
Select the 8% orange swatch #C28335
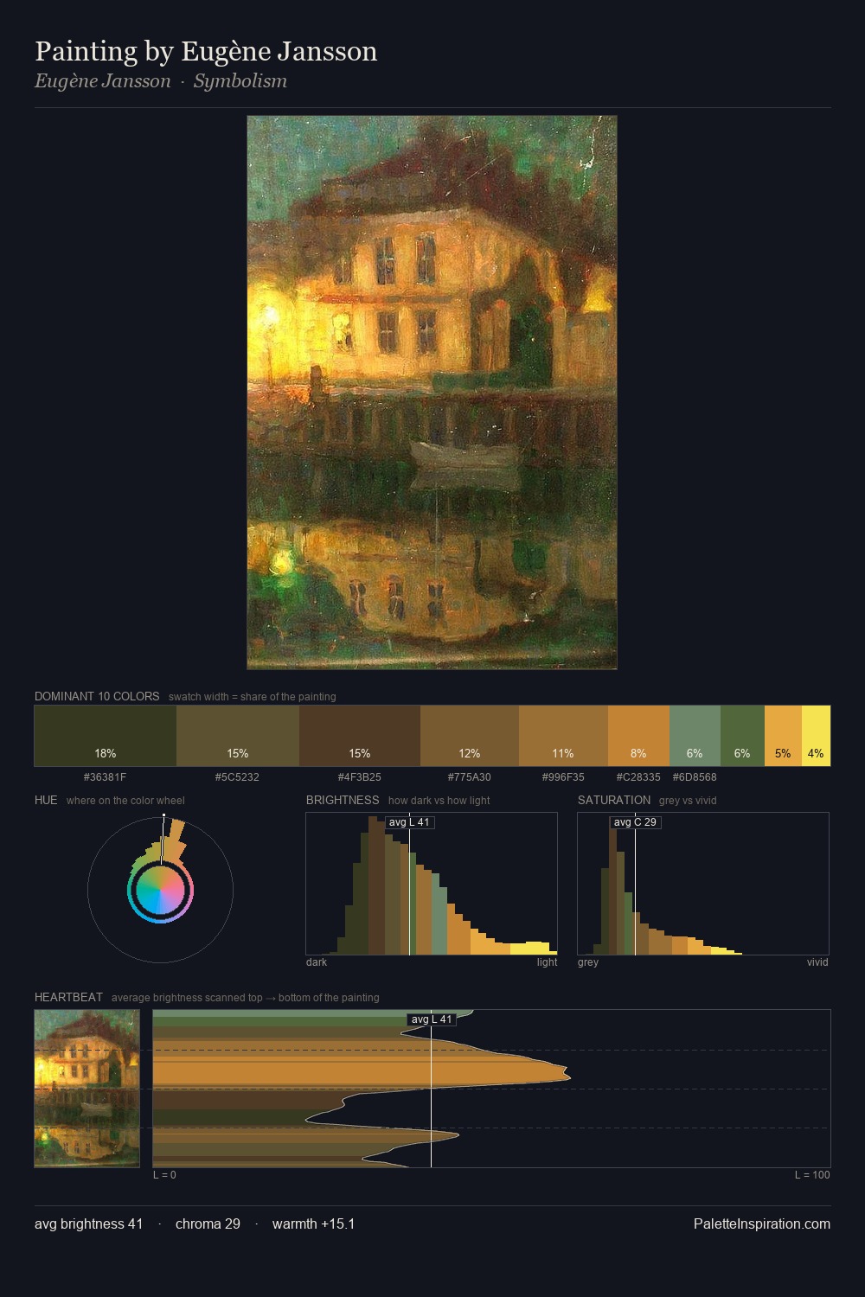(x=638, y=736)
